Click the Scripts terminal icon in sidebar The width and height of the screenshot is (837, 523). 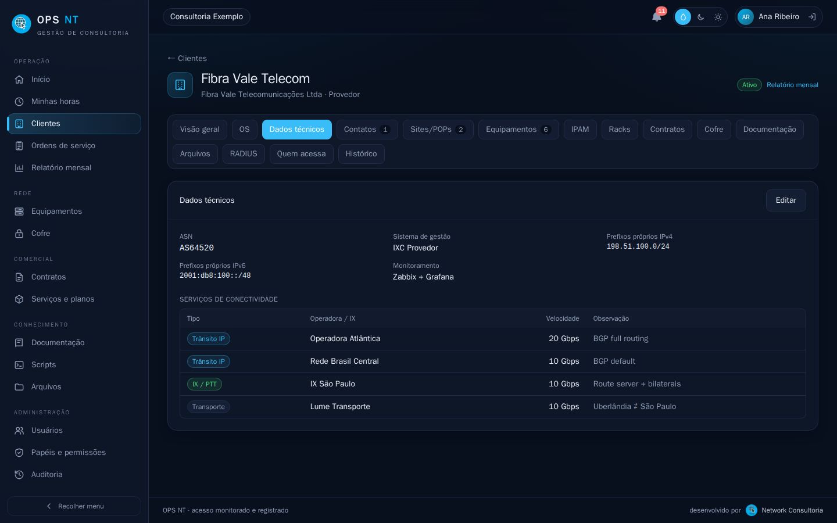19,365
